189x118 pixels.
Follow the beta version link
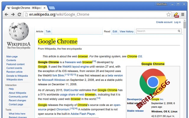115,76
